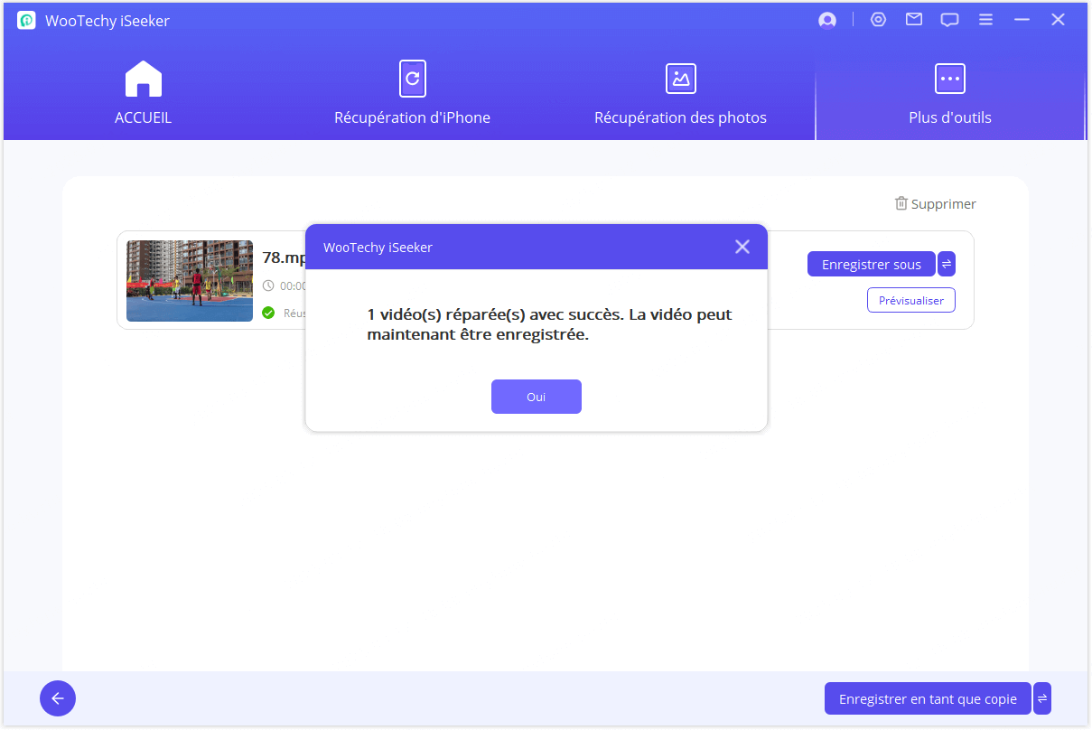Click the Supprimer trash icon
The width and height of the screenshot is (1092, 730).
pos(901,204)
